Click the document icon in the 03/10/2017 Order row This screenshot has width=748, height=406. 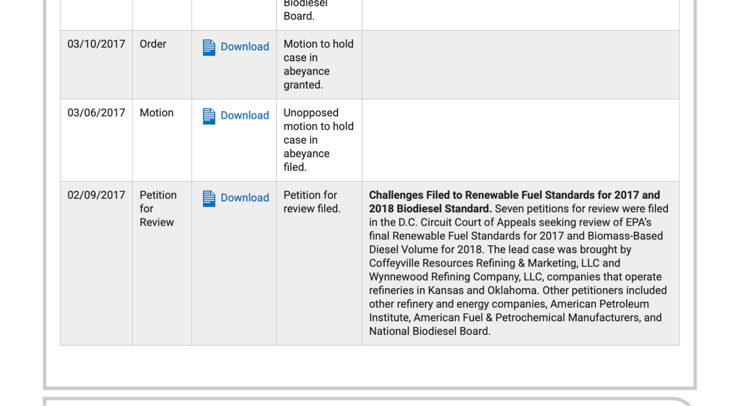(x=209, y=47)
